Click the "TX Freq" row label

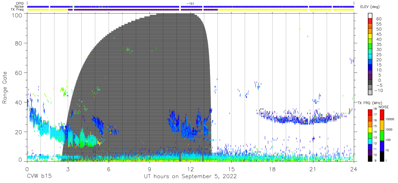[x=18, y=10]
